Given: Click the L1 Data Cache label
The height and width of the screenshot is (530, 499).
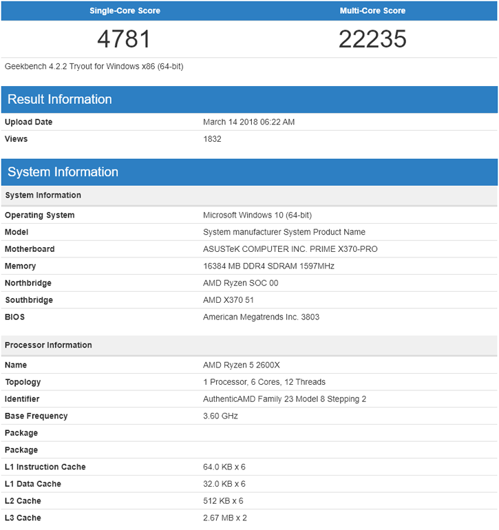Looking at the screenshot, I should click(33, 484).
